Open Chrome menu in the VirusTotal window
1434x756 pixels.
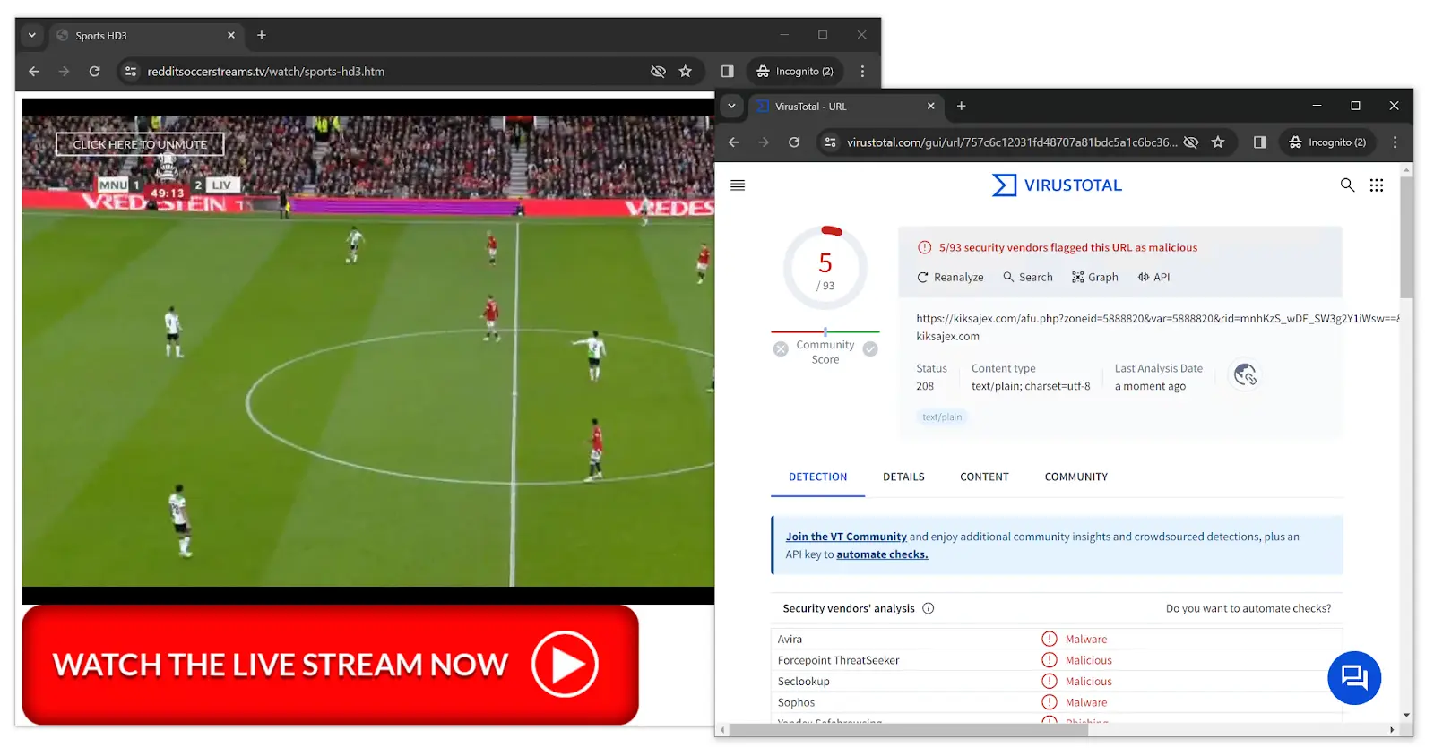[1395, 142]
